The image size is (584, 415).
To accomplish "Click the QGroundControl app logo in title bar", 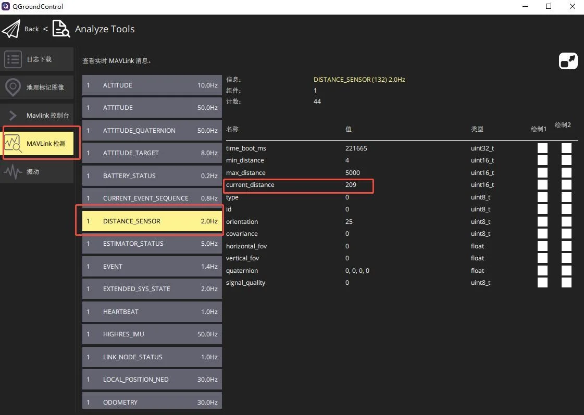I will (x=6, y=6).
